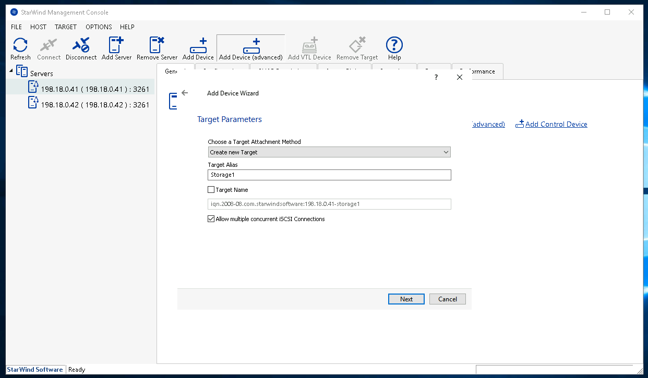Go back with wizard back arrow

(x=184, y=93)
